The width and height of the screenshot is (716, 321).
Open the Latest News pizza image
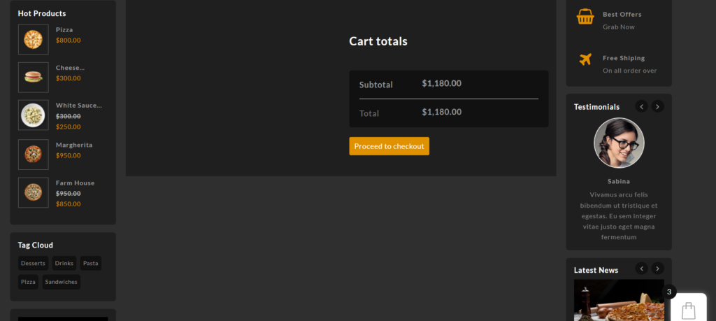[619, 301]
